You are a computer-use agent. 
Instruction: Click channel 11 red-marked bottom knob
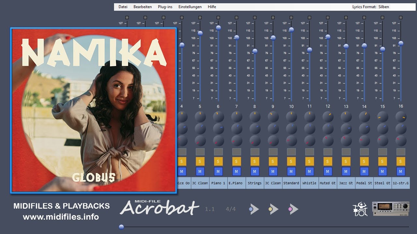pos(309,141)
